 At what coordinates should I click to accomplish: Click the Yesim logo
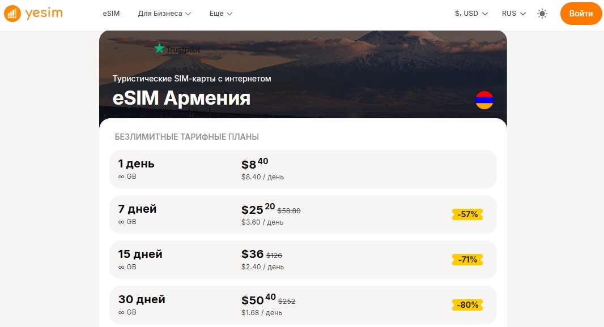(33, 12)
